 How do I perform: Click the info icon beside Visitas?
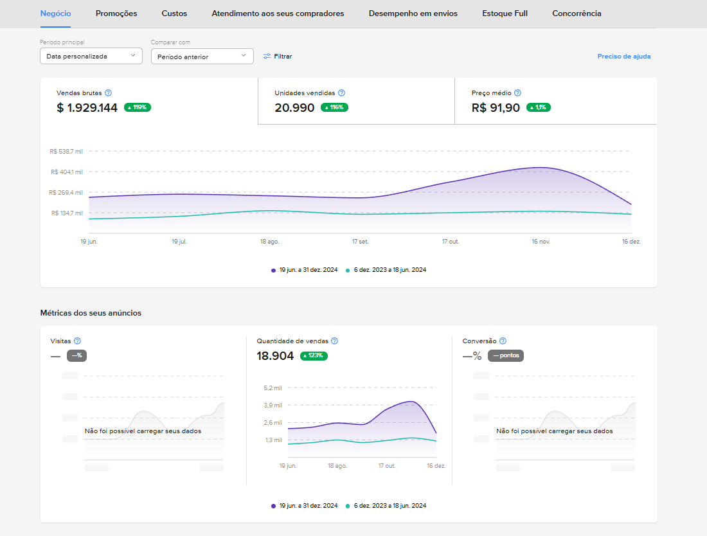click(77, 341)
